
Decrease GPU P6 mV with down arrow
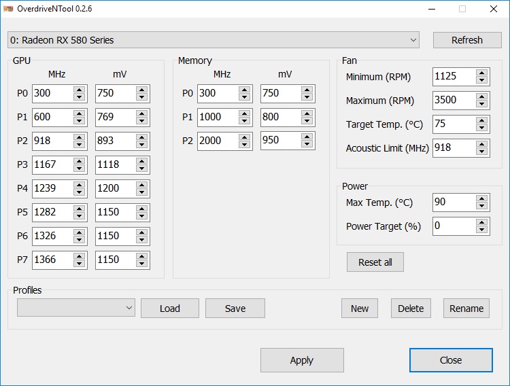pyautogui.click(x=142, y=240)
